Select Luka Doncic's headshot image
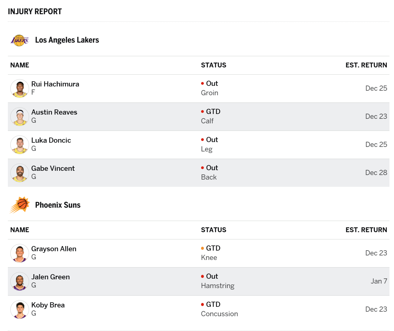 tap(20, 145)
